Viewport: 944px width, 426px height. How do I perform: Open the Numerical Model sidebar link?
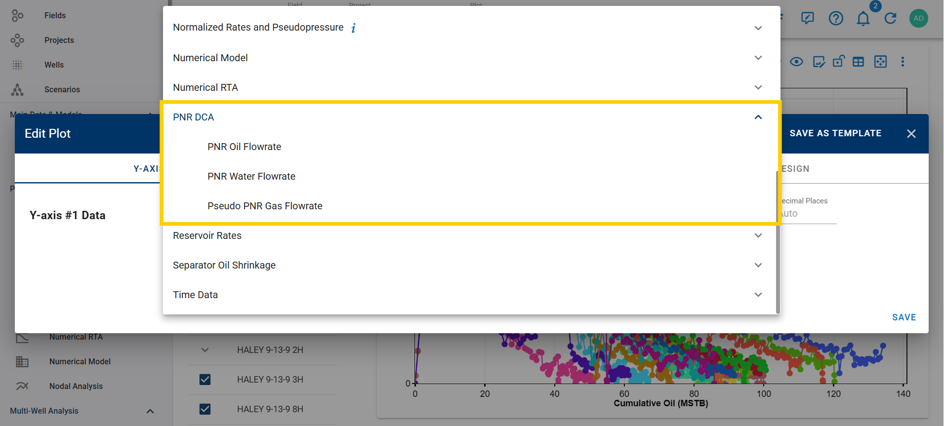point(80,361)
